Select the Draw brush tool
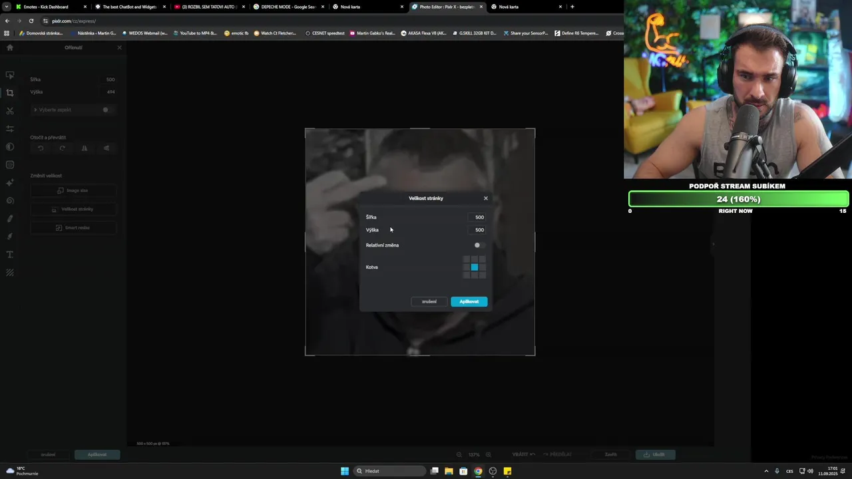852x479 pixels. click(x=9, y=237)
